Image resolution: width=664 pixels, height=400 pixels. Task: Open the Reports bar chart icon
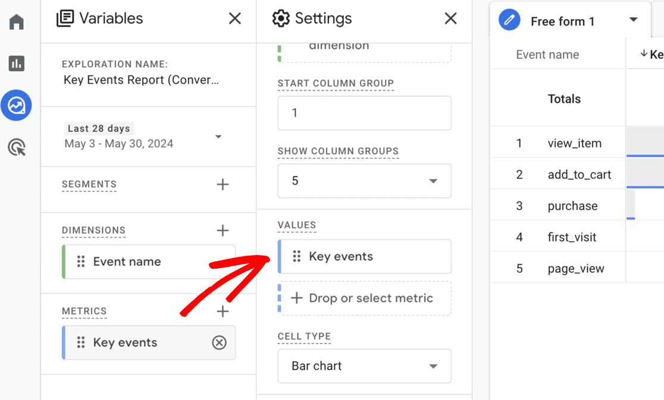pos(17,64)
